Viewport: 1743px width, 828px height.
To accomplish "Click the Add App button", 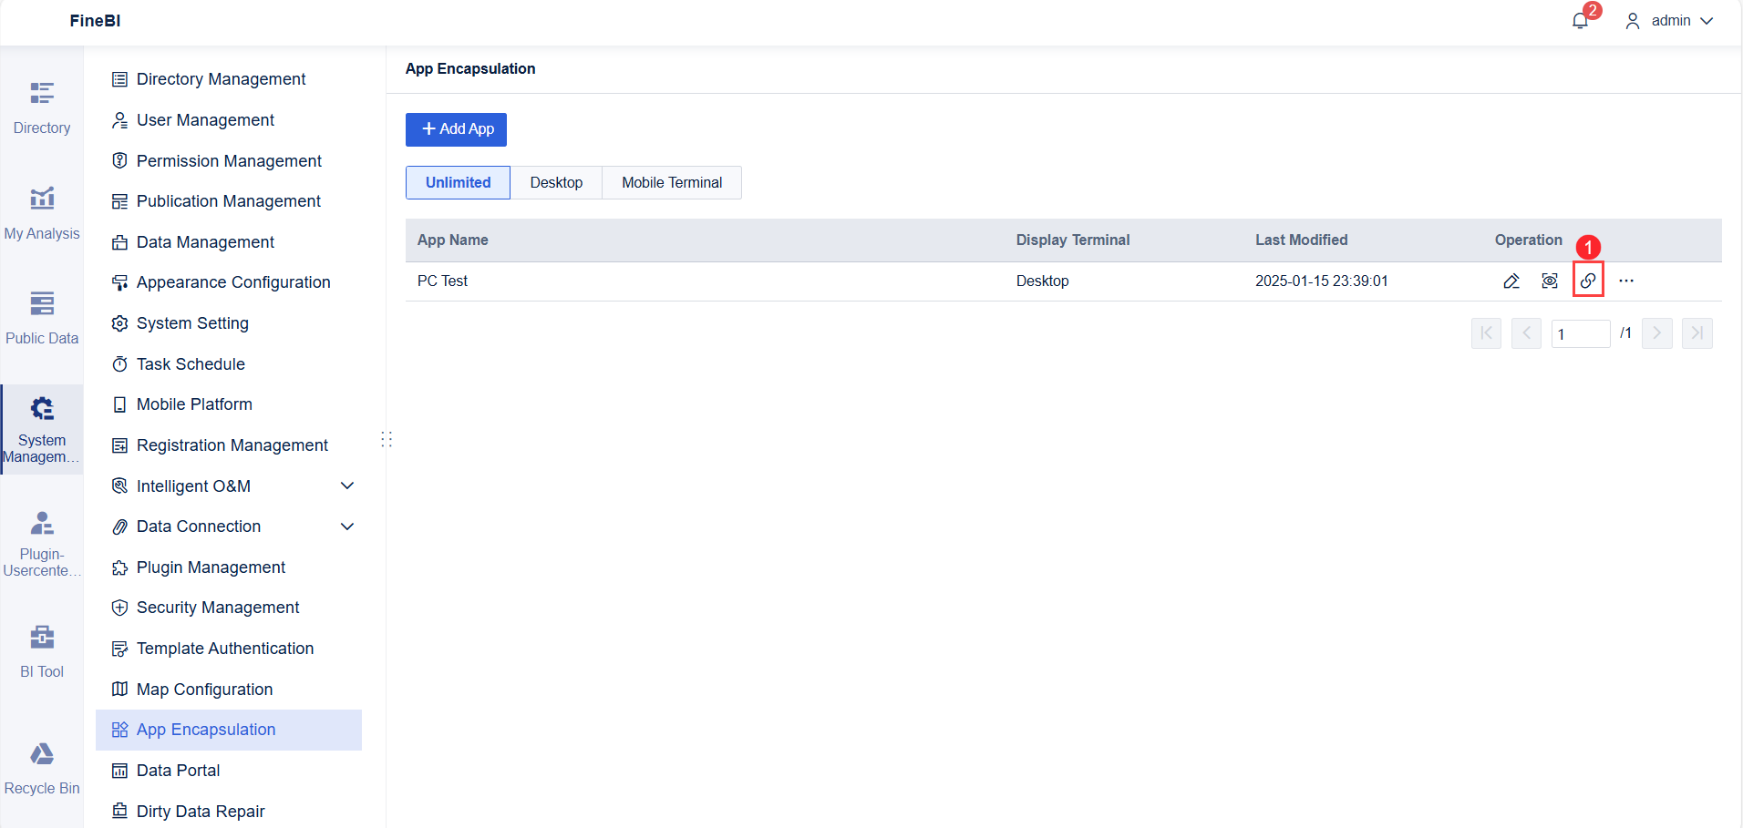I will pos(456,129).
